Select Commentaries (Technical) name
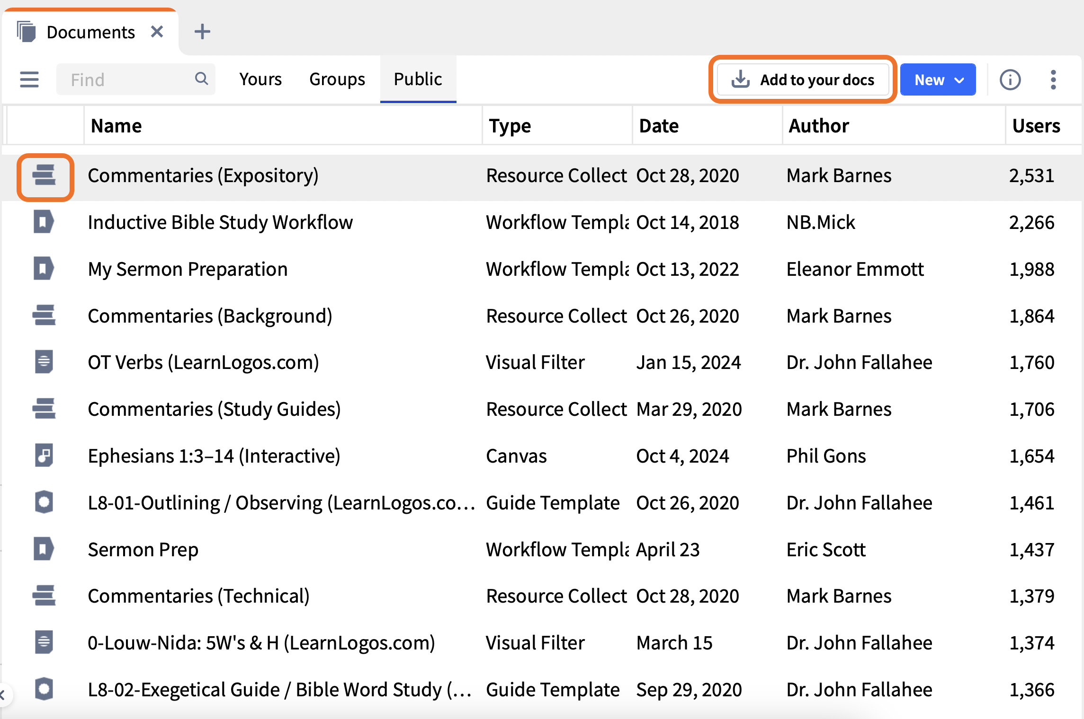Screen dimensions: 1084x719 tap(199, 596)
